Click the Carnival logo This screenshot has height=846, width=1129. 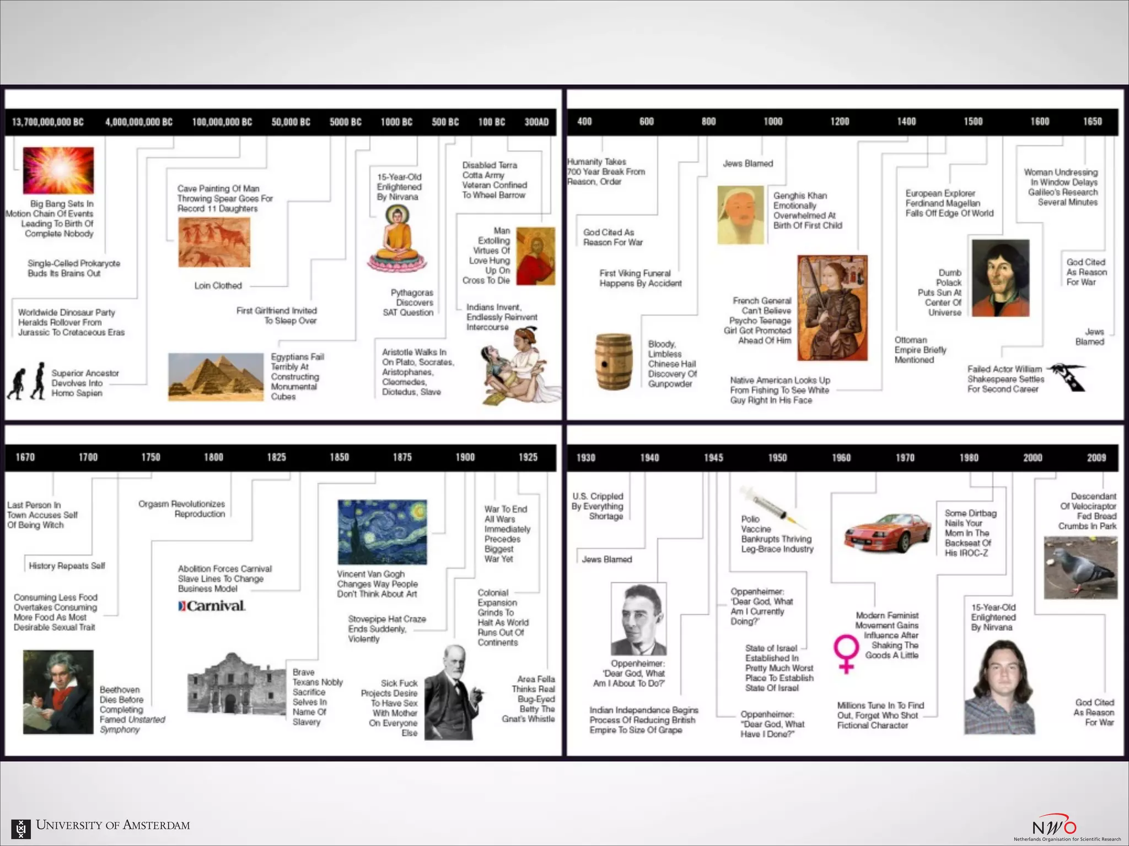tap(212, 606)
